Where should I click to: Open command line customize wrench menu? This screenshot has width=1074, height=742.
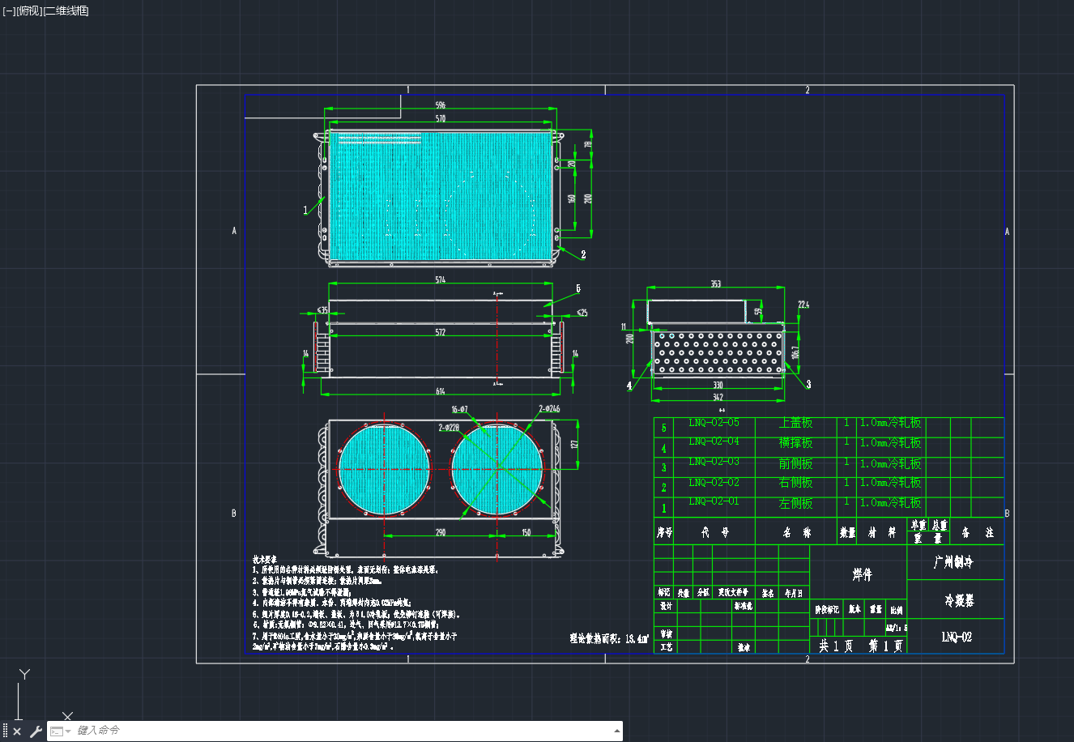pos(36,731)
